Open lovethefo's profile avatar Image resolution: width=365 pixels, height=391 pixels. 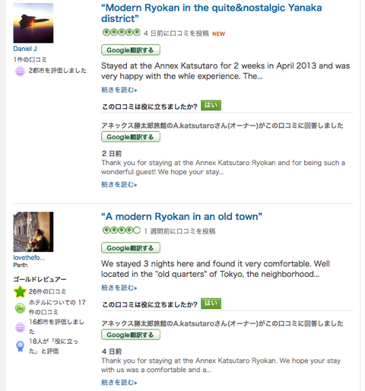33,232
